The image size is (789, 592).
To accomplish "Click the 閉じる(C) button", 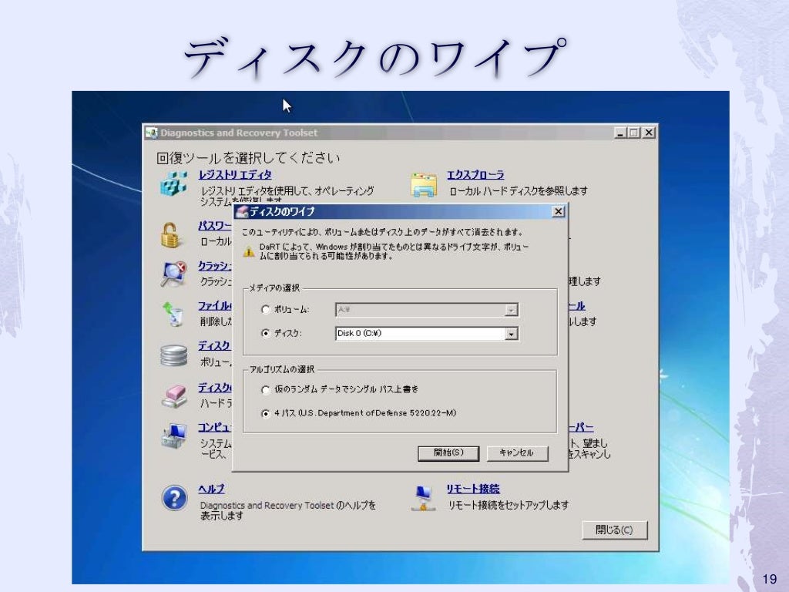I will pos(614,530).
